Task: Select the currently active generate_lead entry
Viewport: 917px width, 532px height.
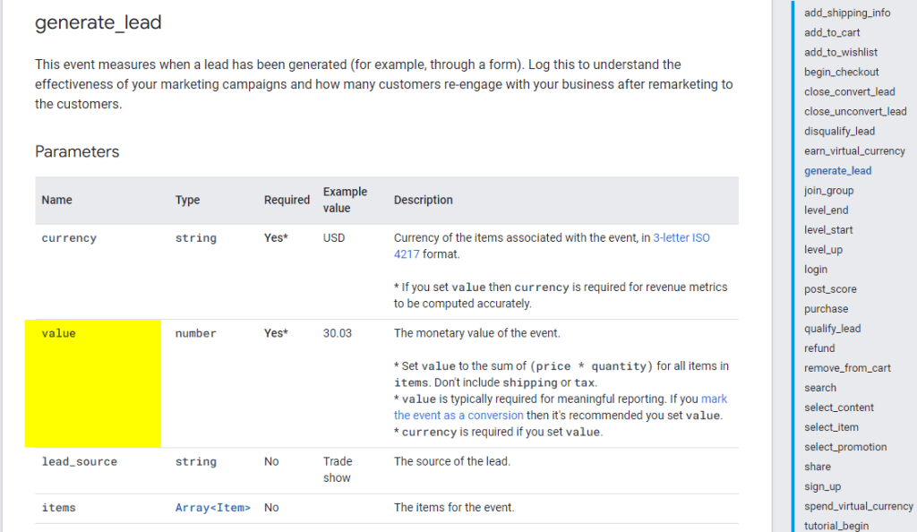Action: 836,170
